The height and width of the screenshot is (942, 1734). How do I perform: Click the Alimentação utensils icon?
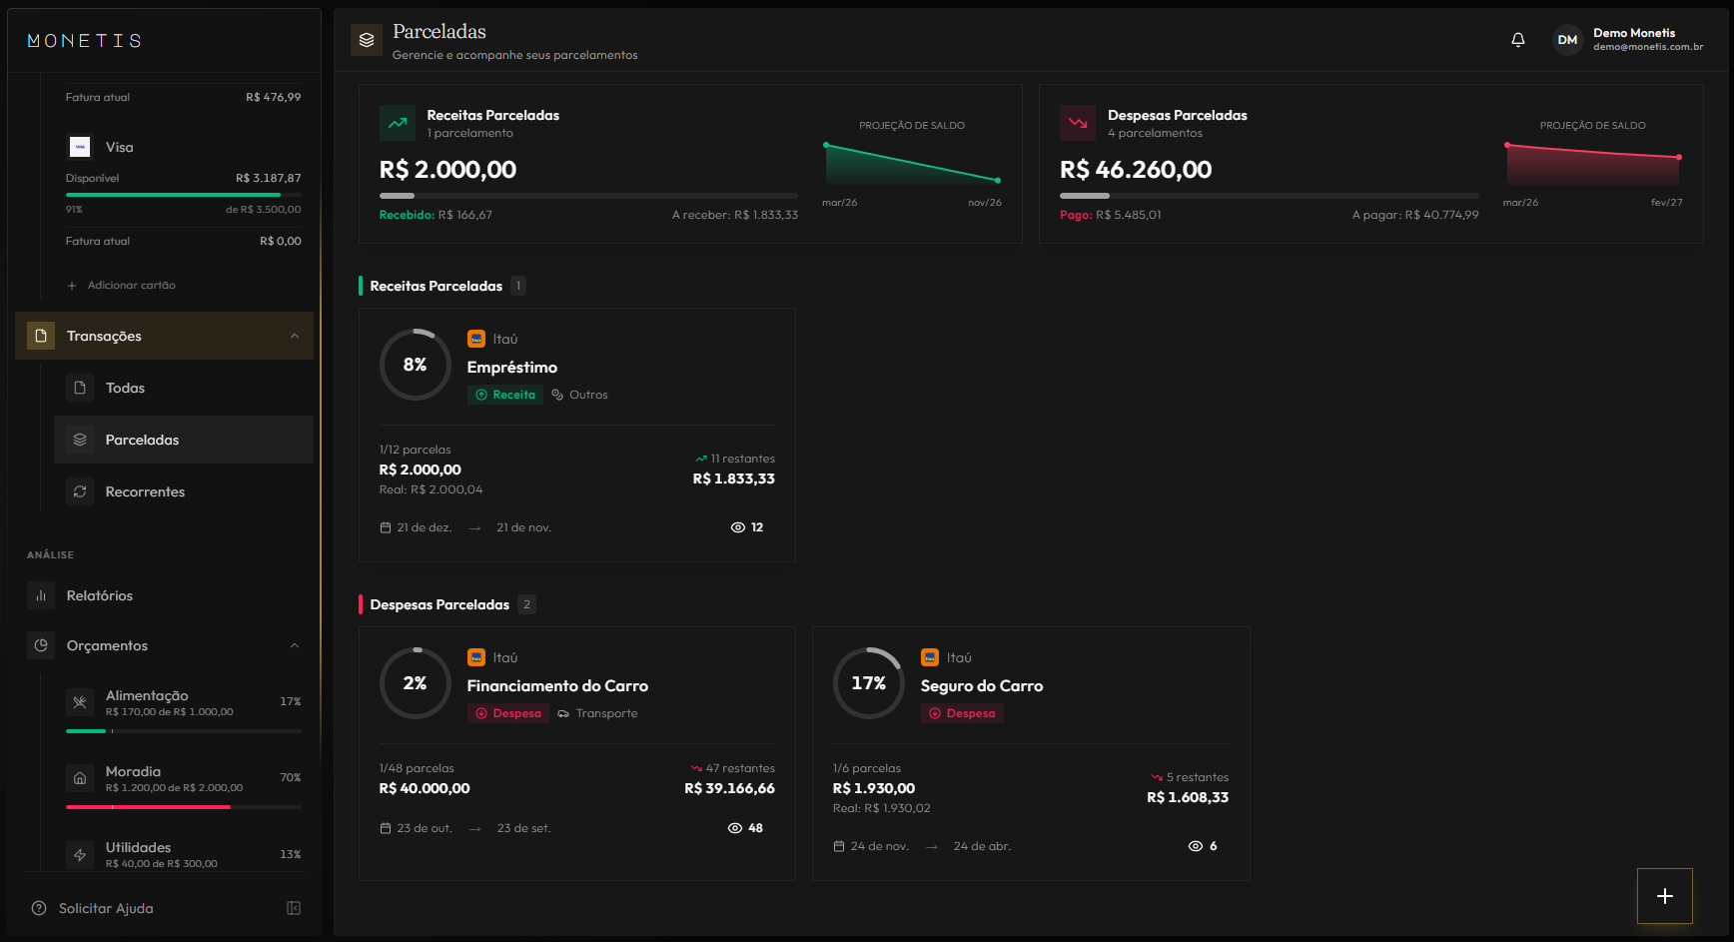coord(80,702)
